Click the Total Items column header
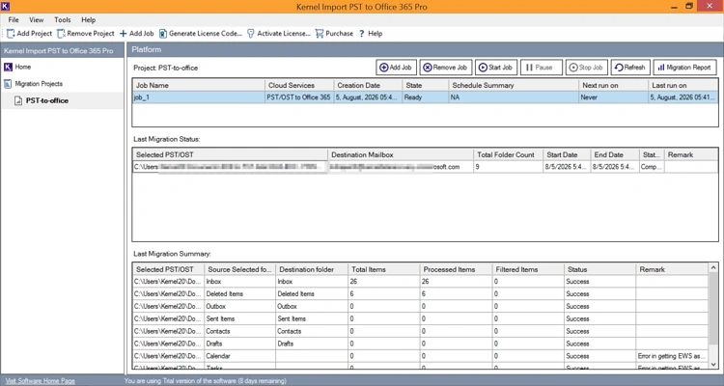Screen dimensions: 724x386 pyautogui.click(x=383, y=269)
